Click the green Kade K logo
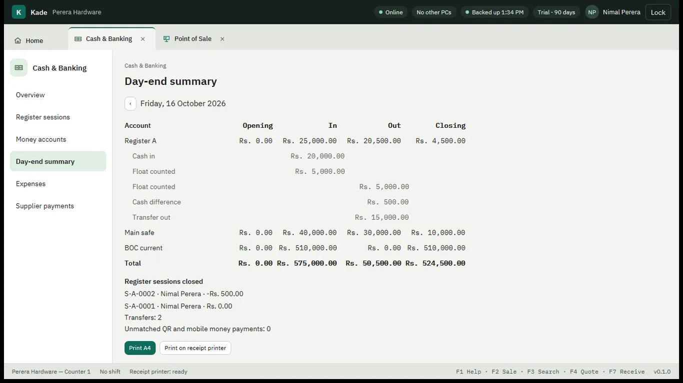This screenshot has height=383, width=683. (18, 12)
